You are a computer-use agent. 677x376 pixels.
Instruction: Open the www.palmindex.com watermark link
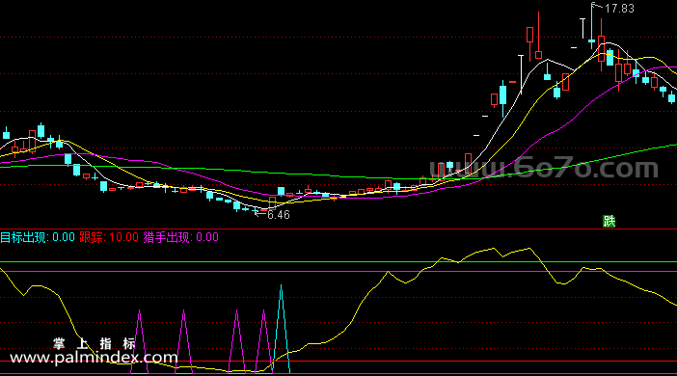coord(94,358)
